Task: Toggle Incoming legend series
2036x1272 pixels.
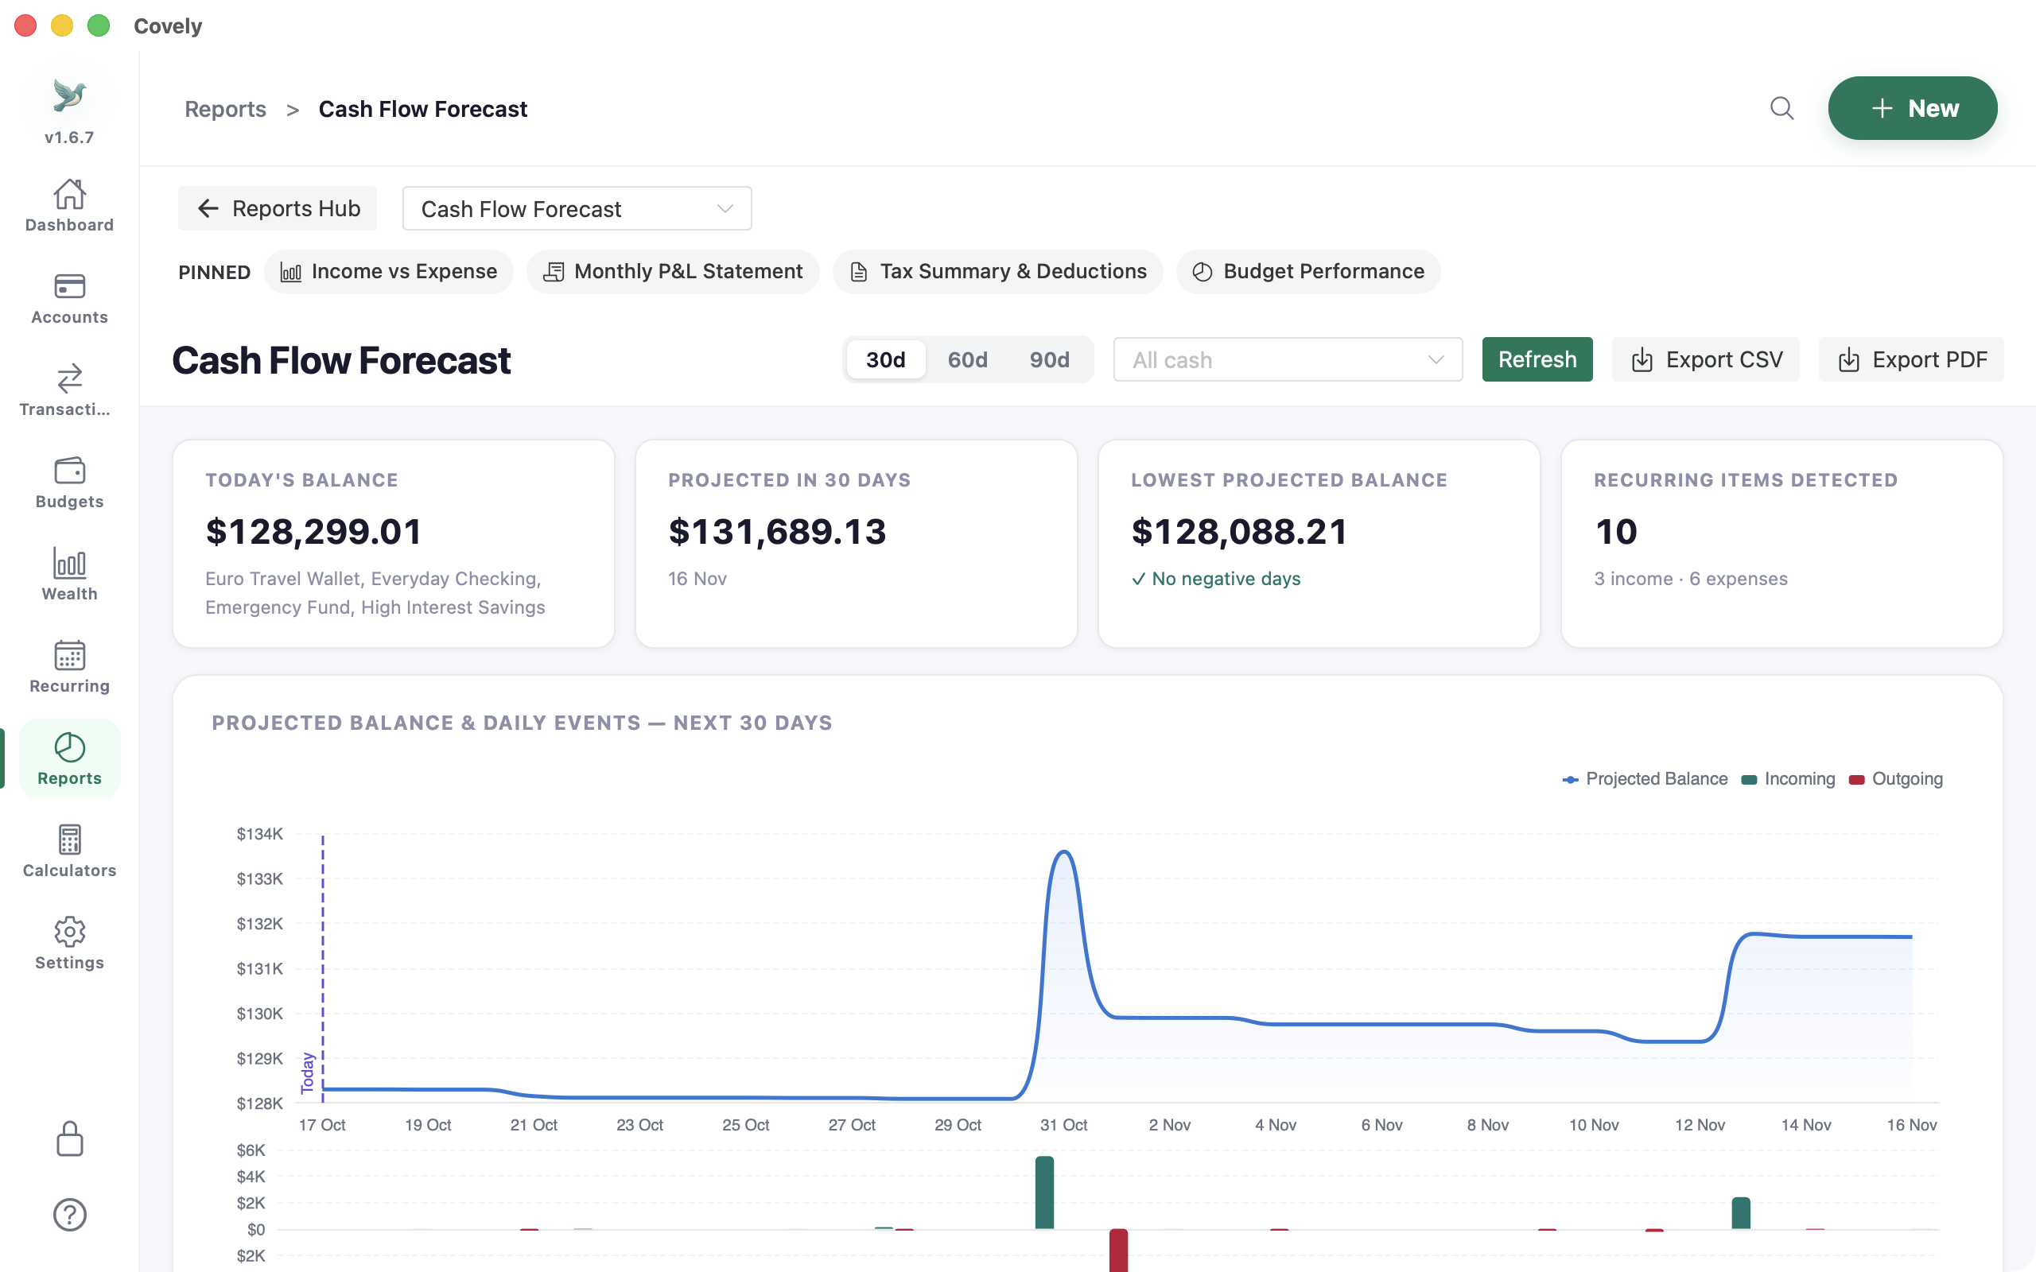Action: [1788, 779]
